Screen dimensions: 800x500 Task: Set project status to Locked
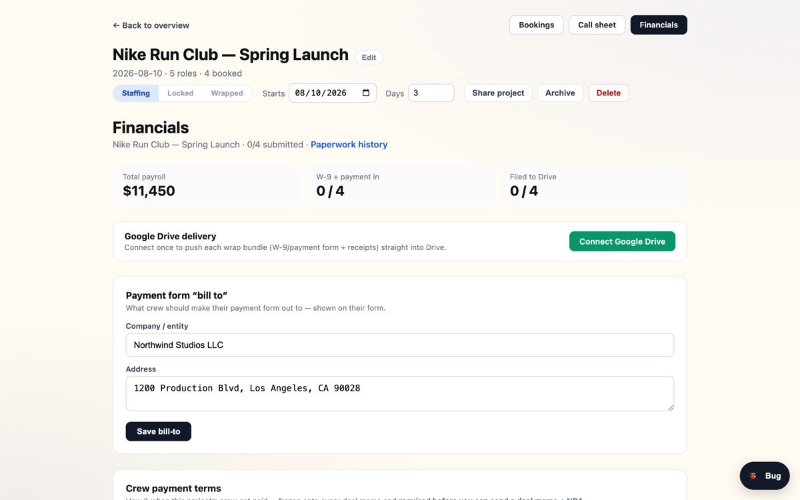click(x=180, y=93)
